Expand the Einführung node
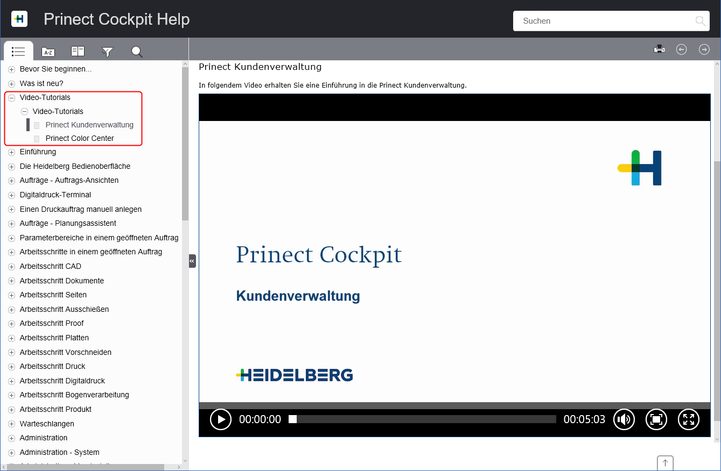Viewport: 721px width, 471px height. click(x=12, y=152)
